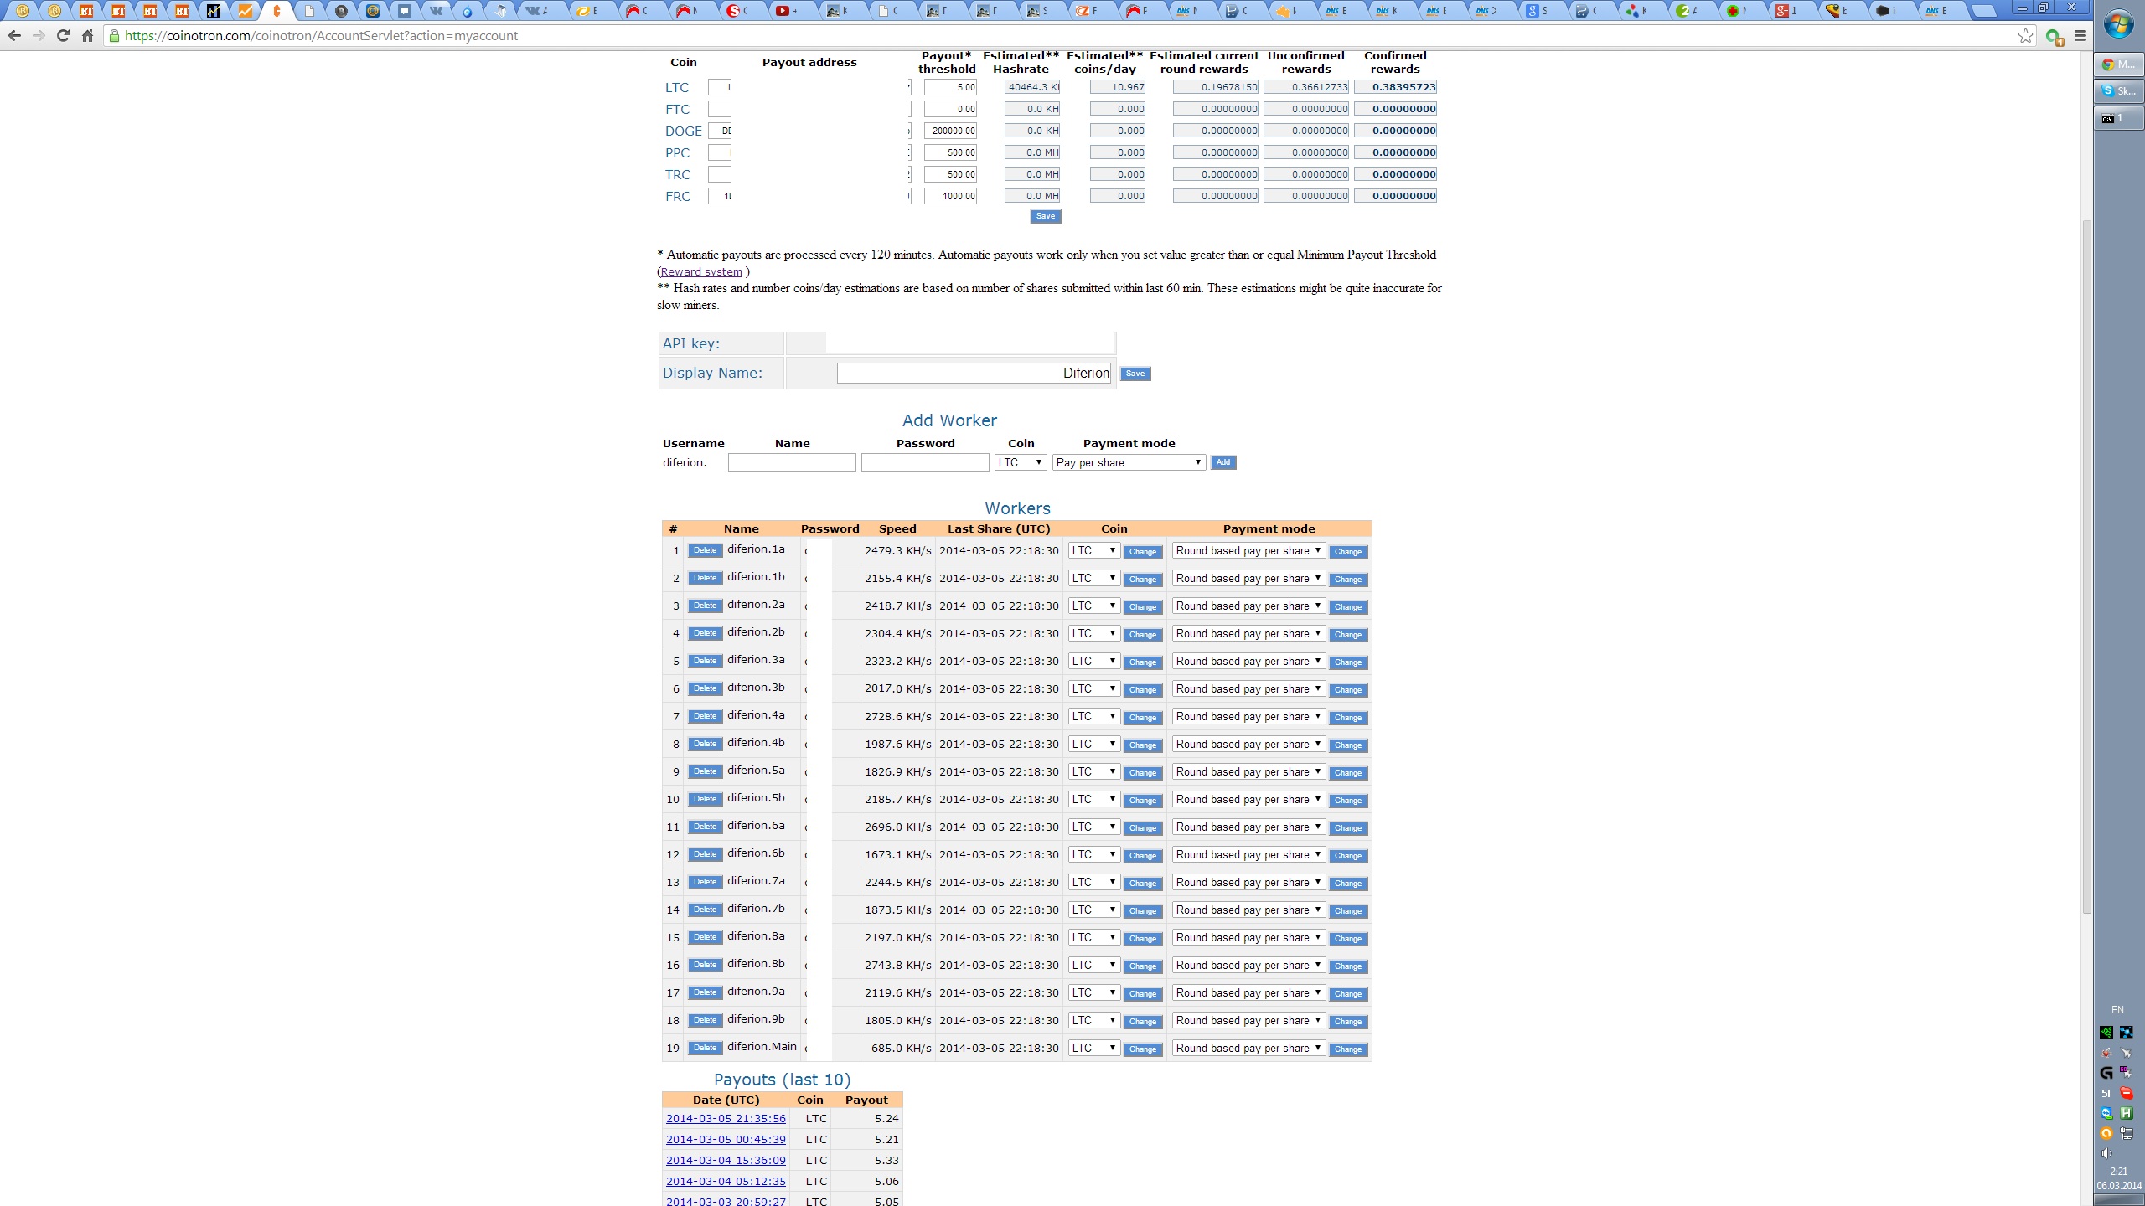This screenshot has width=2145, height=1206.
Task: Open the Reward system link
Action: point(701,272)
